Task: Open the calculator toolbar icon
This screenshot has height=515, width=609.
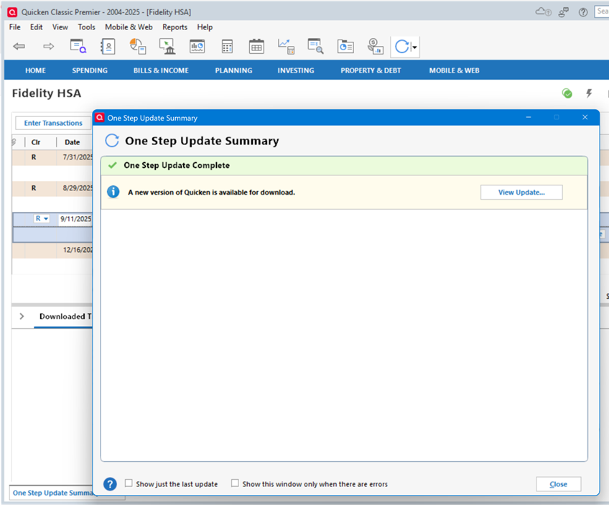Action: (227, 47)
